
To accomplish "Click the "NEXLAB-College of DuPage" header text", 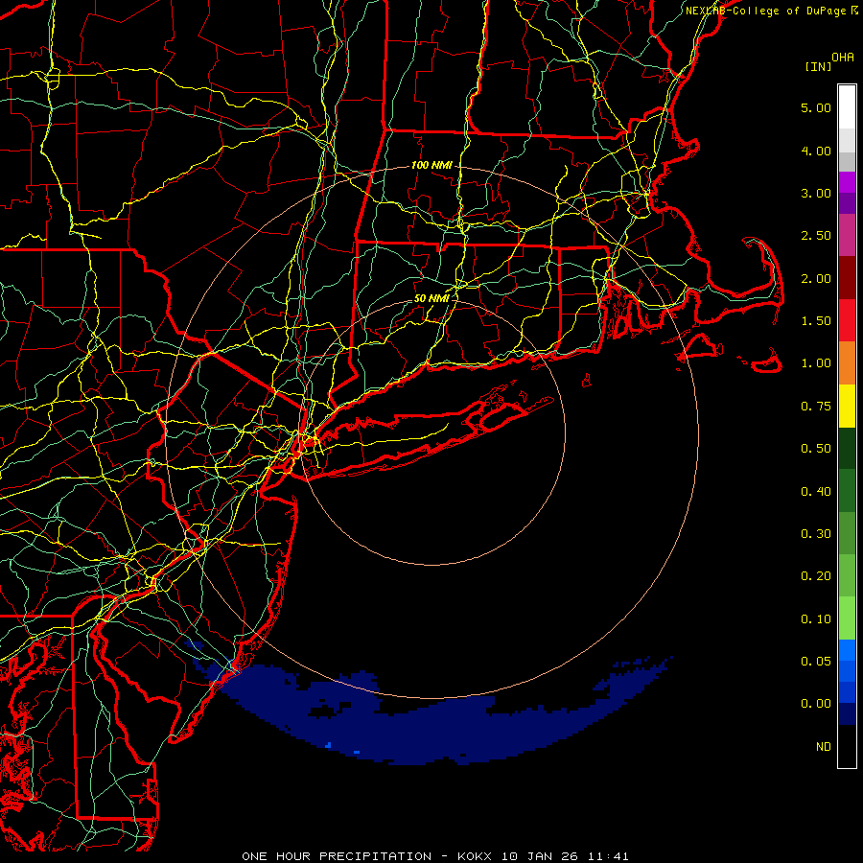I will tap(765, 11).
